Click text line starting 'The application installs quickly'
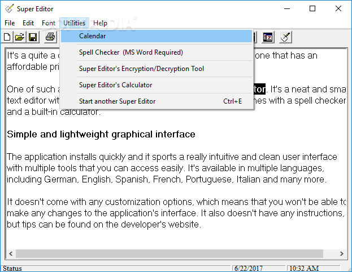The height and width of the screenshot is (272, 352). pyautogui.click(x=172, y=157)
